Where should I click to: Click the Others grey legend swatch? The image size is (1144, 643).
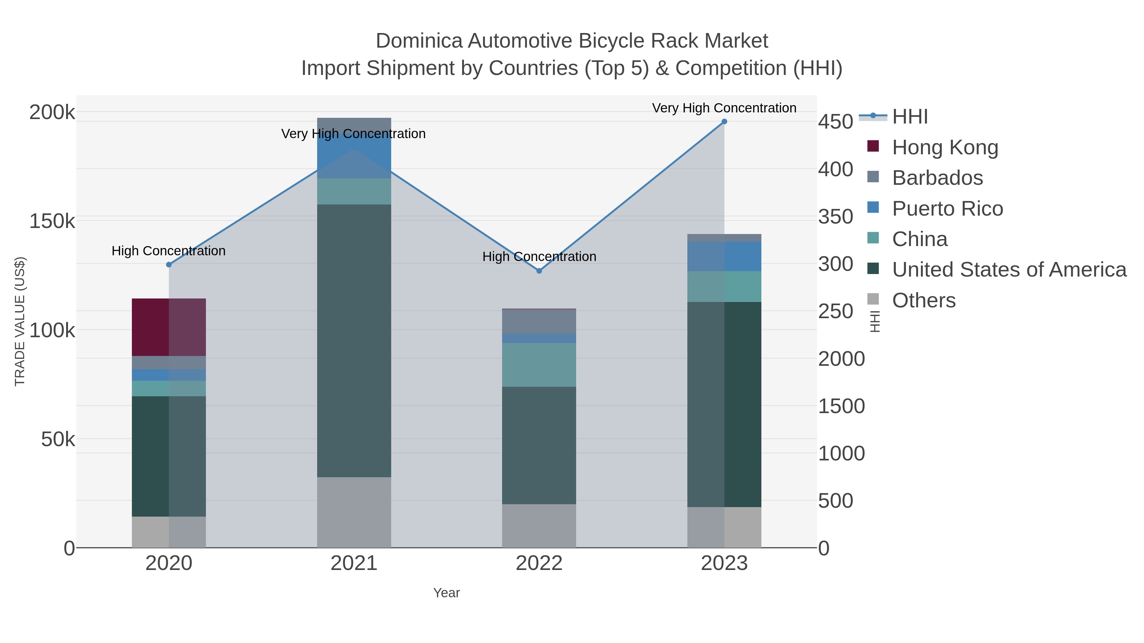click(x=873, y=299)
